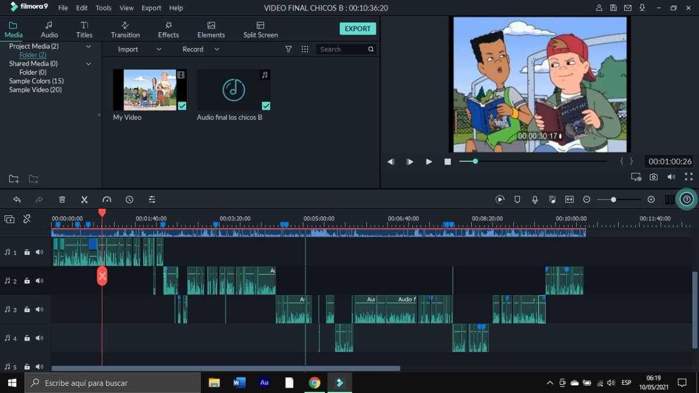
Task: Click the green EXPORT button
Action: pyautogui.click(x=358, y=29)
